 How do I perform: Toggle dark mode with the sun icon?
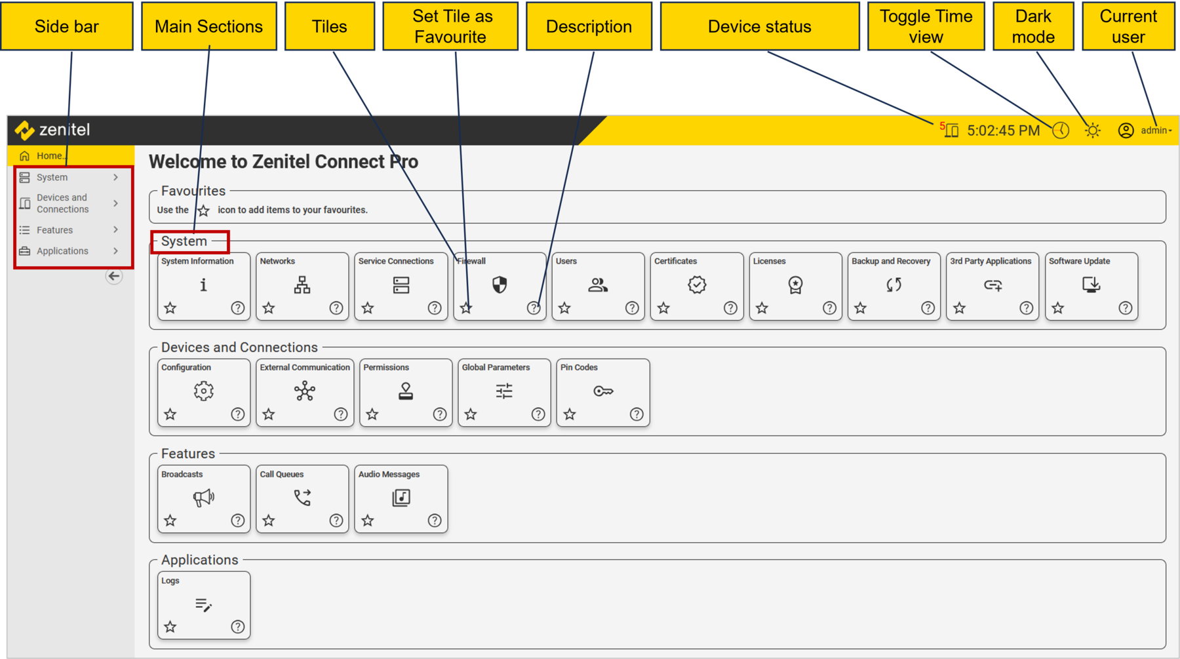[x=1092, y=130]
